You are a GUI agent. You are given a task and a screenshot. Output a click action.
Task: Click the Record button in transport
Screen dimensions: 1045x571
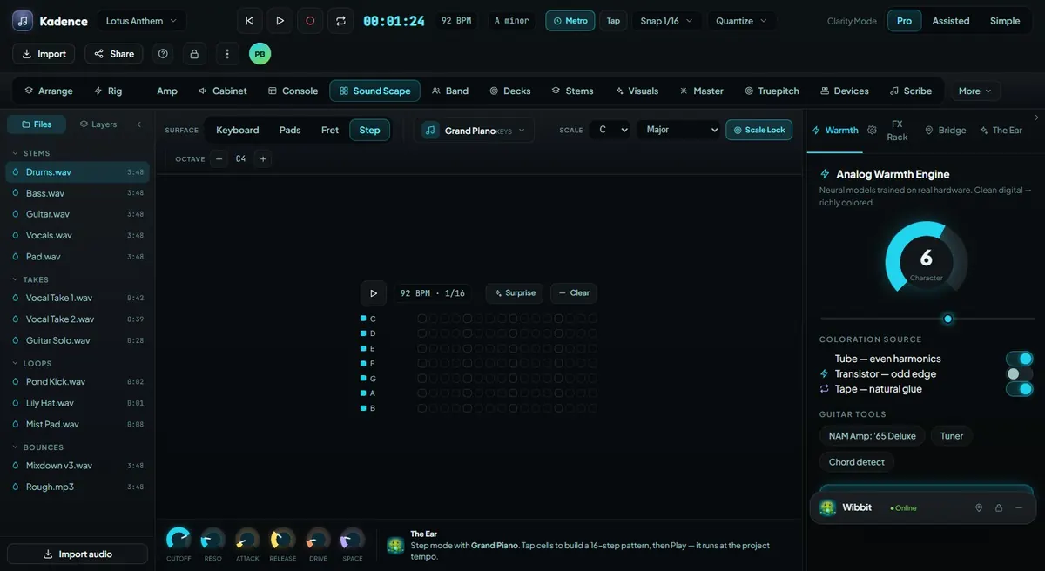(x=310, y=20)
